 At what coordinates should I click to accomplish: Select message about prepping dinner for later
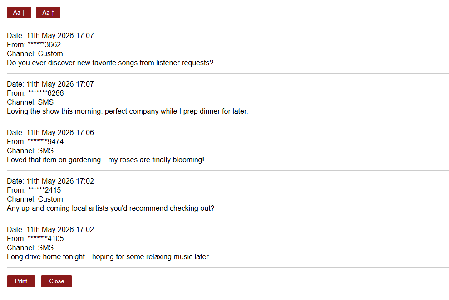pyautogui.click(x=128, y=111)
